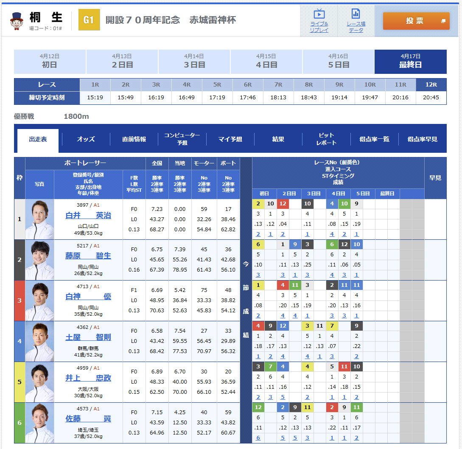Open racer 土屋 智則 profile link
Viewport: 462px width, 449px height.
pos(88,337)
